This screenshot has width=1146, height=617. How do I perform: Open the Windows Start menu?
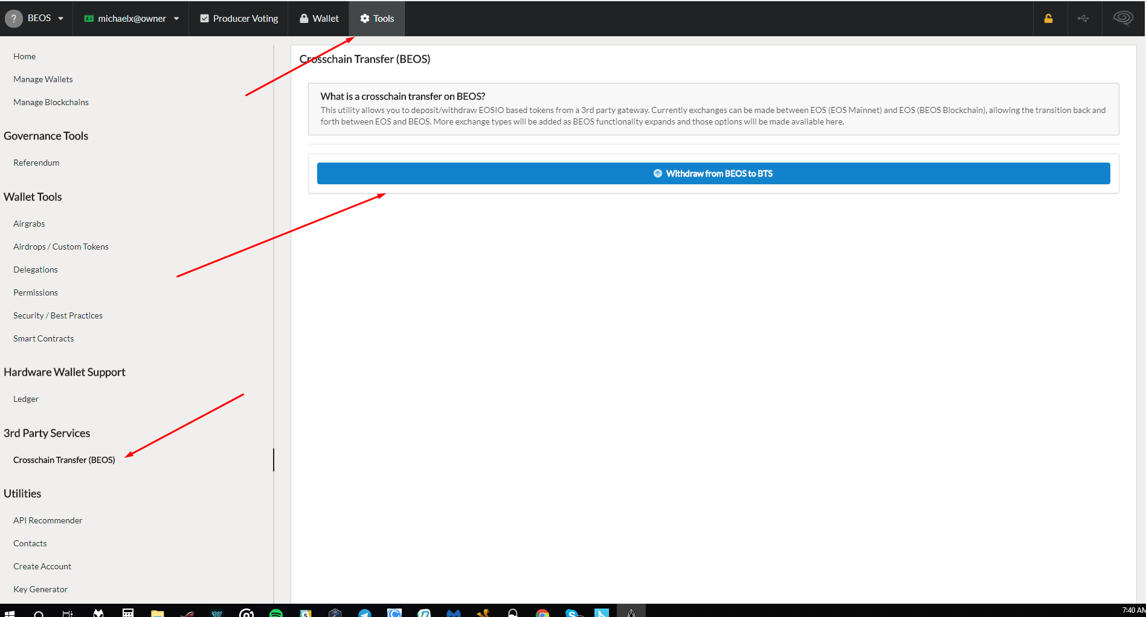point(10,613)
